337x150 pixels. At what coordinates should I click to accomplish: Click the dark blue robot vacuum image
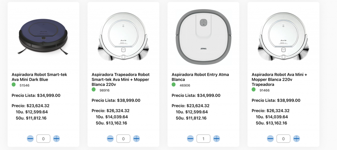(43, 37)
